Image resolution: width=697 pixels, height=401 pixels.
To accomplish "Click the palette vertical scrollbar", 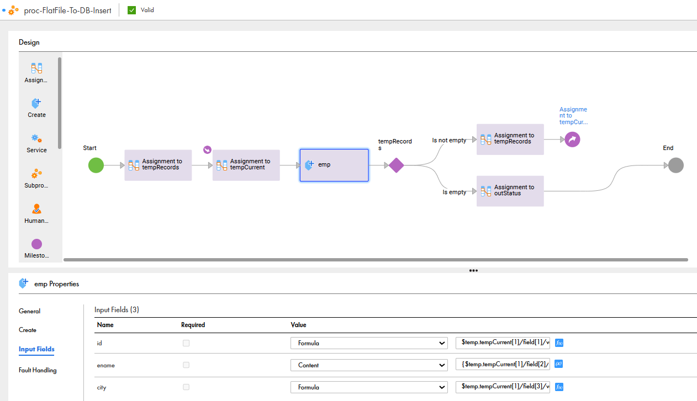I will [59, 102].
